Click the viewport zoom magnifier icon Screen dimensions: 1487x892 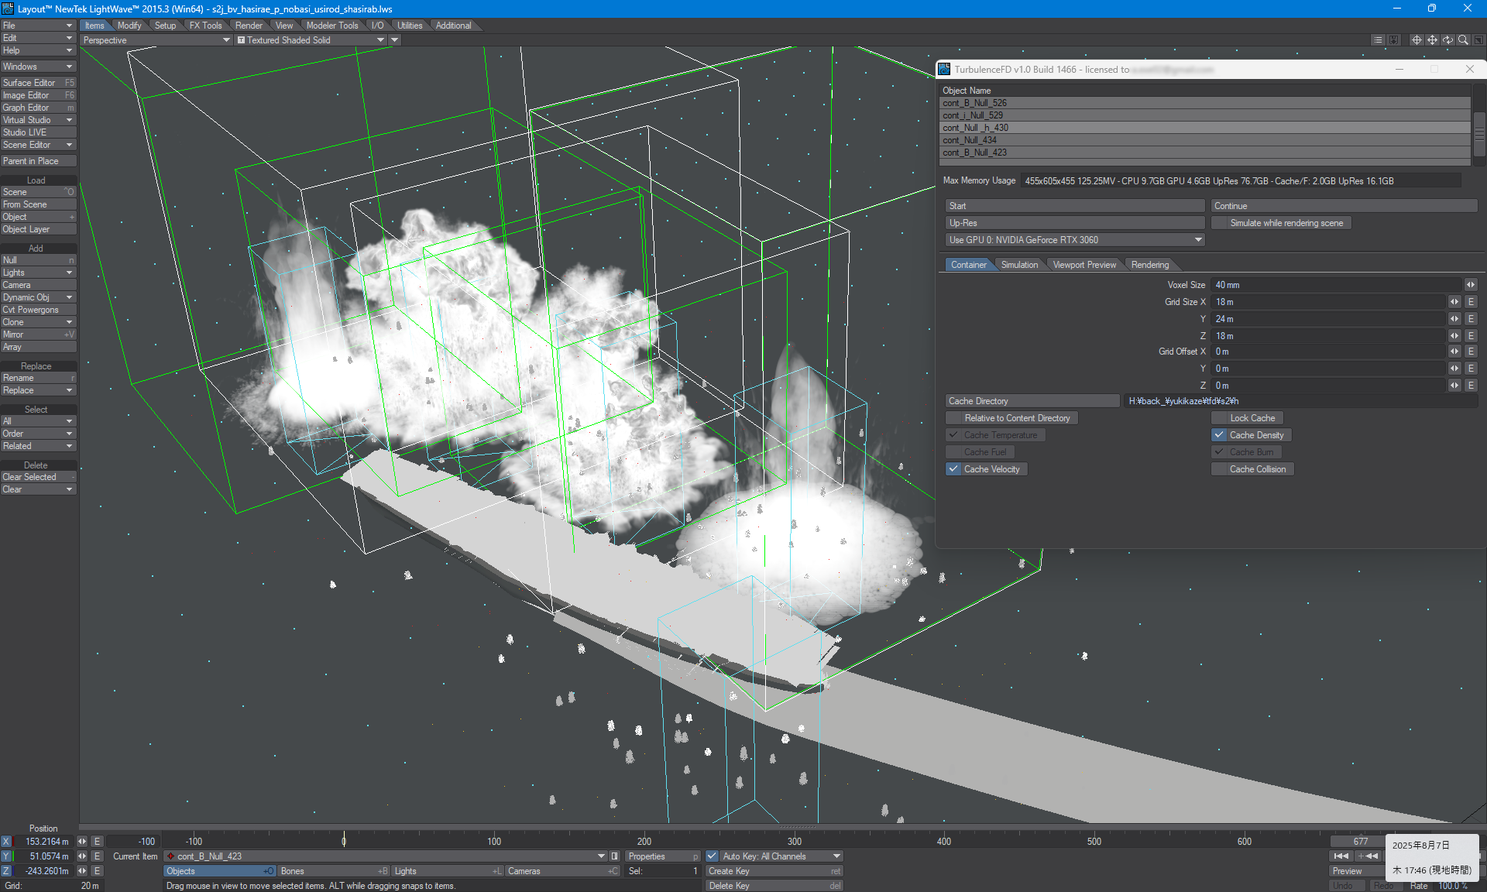point(1463,40)
